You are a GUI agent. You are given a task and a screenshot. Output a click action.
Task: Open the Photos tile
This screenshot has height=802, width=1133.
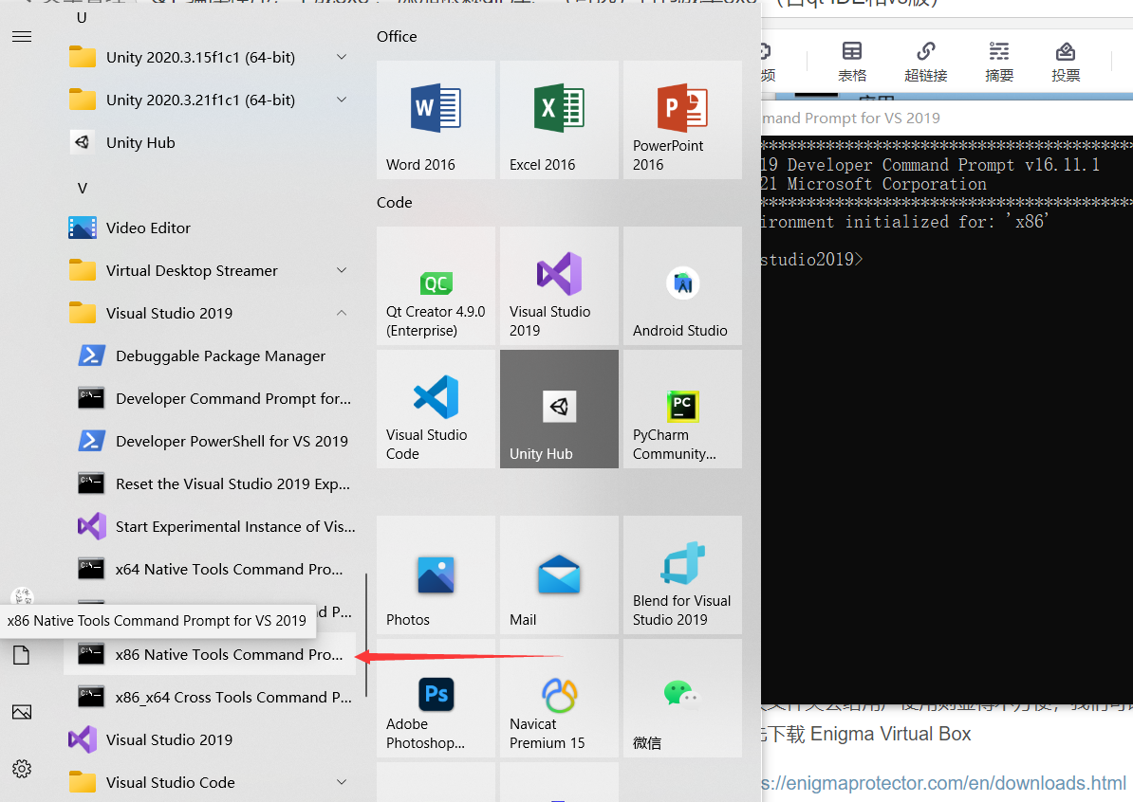click(x=436, y=575)
